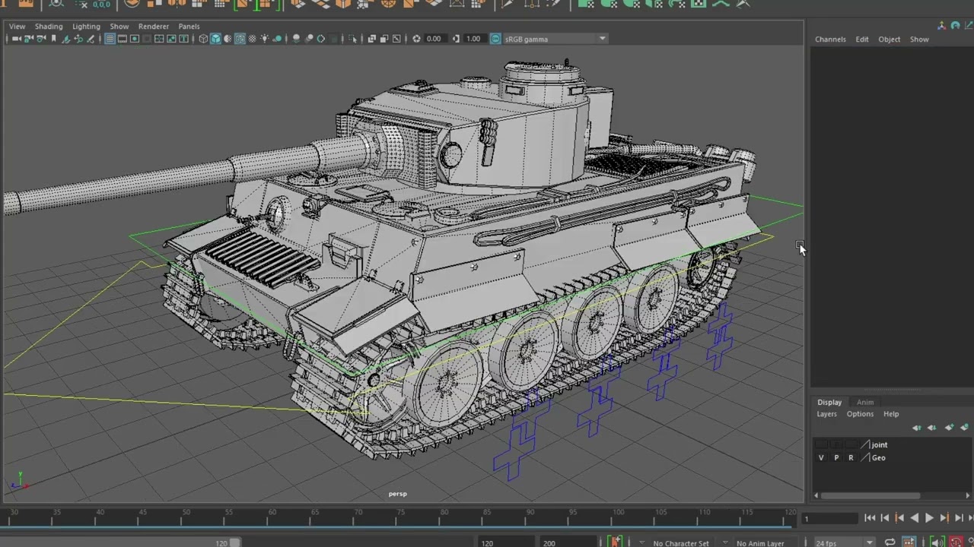Viewport: 974px width, 547px height.
Task: Click the viewport Shadows icon
Action: (277, 39)
